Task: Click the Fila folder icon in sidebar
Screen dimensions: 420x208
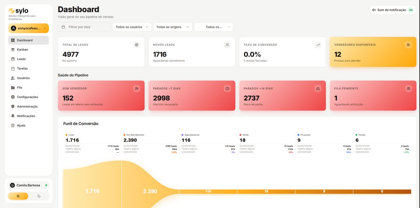Action: (13, 87)
